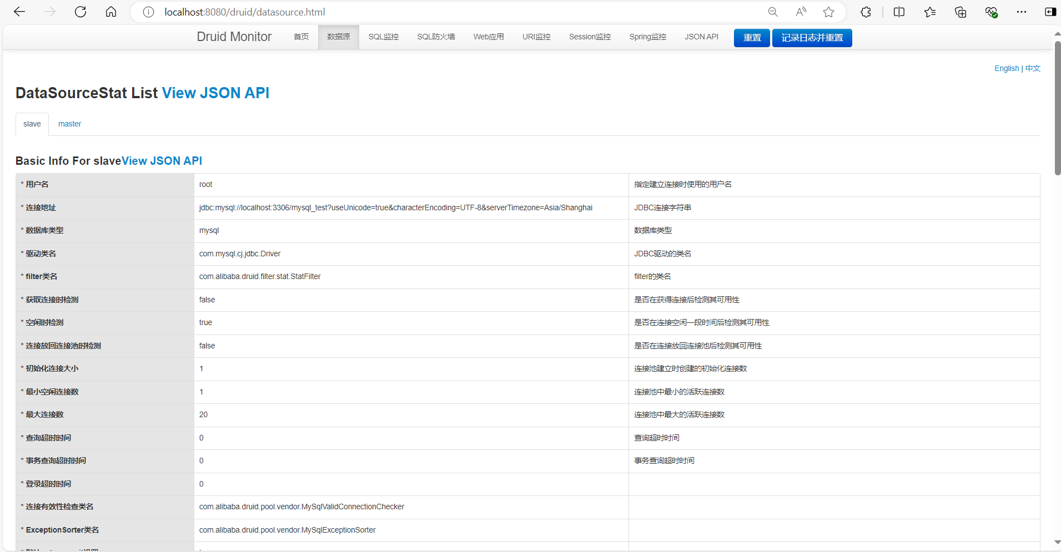Reload the page with the refresh icon
The width and height of the screenshot is (1061, 552).
click(x=81, y=12)
